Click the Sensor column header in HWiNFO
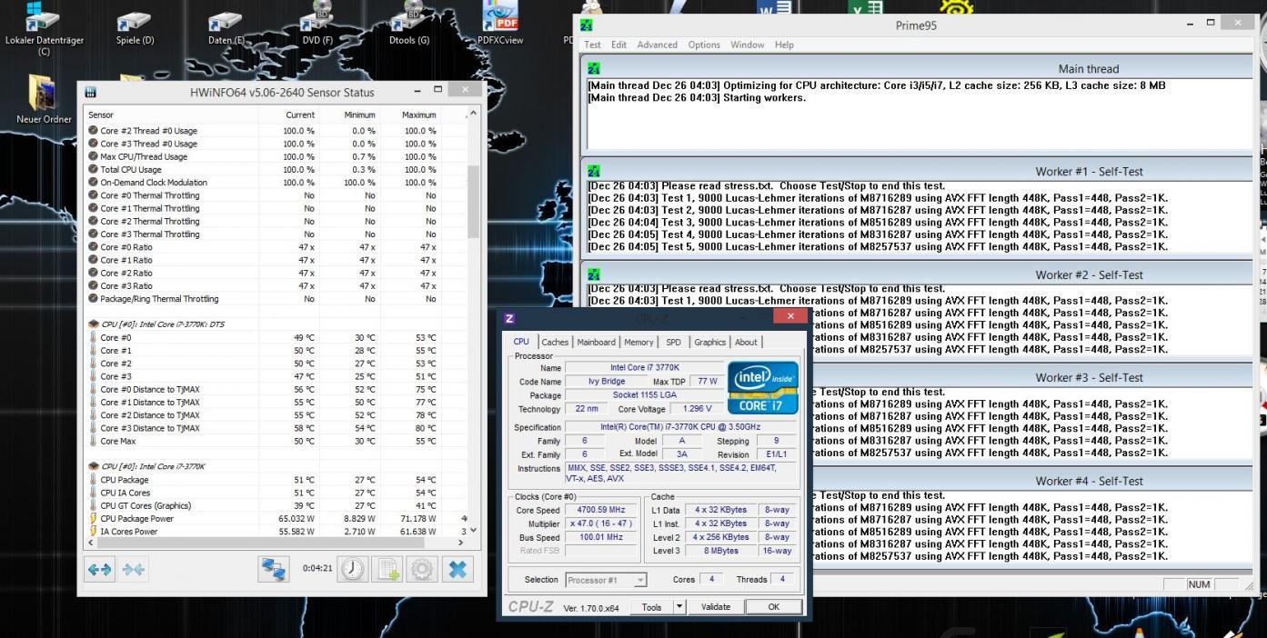1267x638 pixels. point(171,115)
